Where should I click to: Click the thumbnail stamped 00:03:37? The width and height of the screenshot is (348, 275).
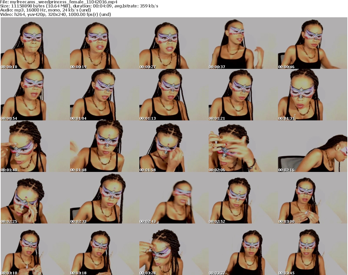pyautogui.click(x=243, y=249)
